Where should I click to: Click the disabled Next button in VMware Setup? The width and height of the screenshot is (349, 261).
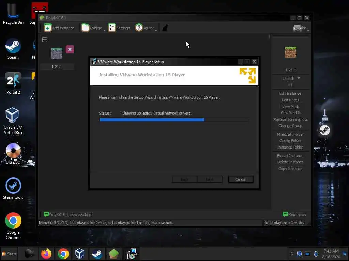pos(210,179)
